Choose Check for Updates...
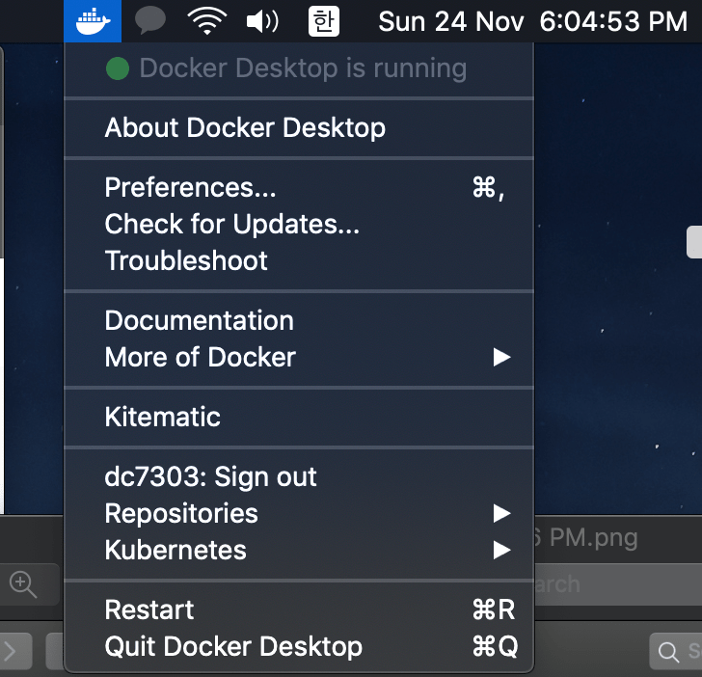The image size is (702, 677). [299, 224]
